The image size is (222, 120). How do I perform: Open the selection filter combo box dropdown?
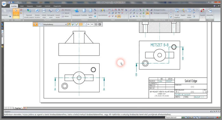[66, 24]
